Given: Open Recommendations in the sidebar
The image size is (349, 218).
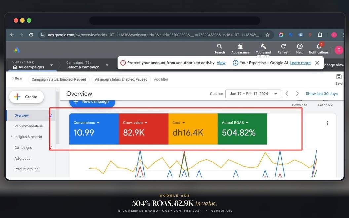Looking at the screenshot, I should click(x=29, y=126).
